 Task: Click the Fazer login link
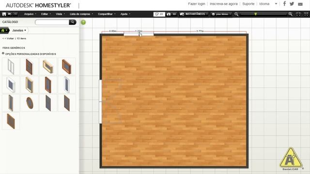[197, 4]
